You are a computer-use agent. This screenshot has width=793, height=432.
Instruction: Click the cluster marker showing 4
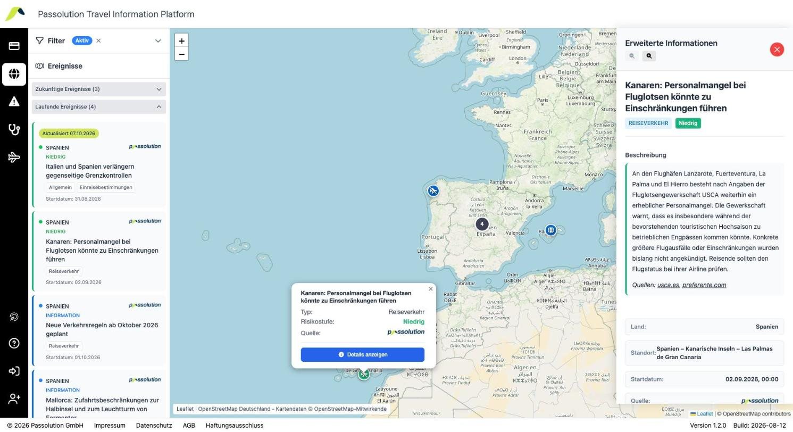tap(482, 224)
